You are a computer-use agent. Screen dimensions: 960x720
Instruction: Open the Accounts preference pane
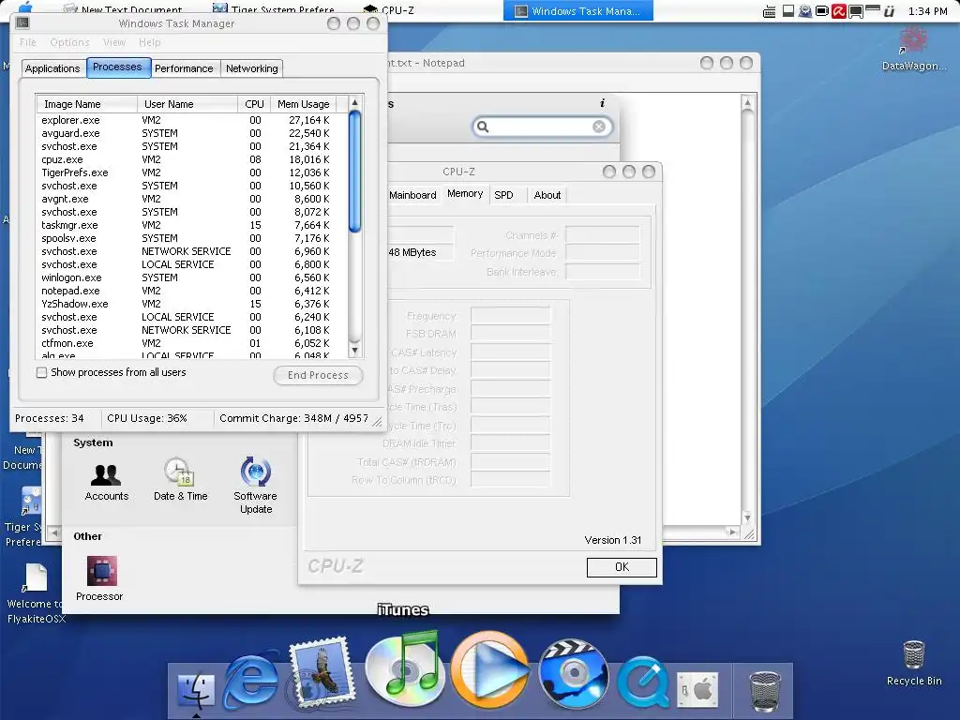[107, 481]
